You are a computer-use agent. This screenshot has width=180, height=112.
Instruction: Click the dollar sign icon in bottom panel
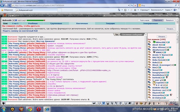tap(154, 103)
